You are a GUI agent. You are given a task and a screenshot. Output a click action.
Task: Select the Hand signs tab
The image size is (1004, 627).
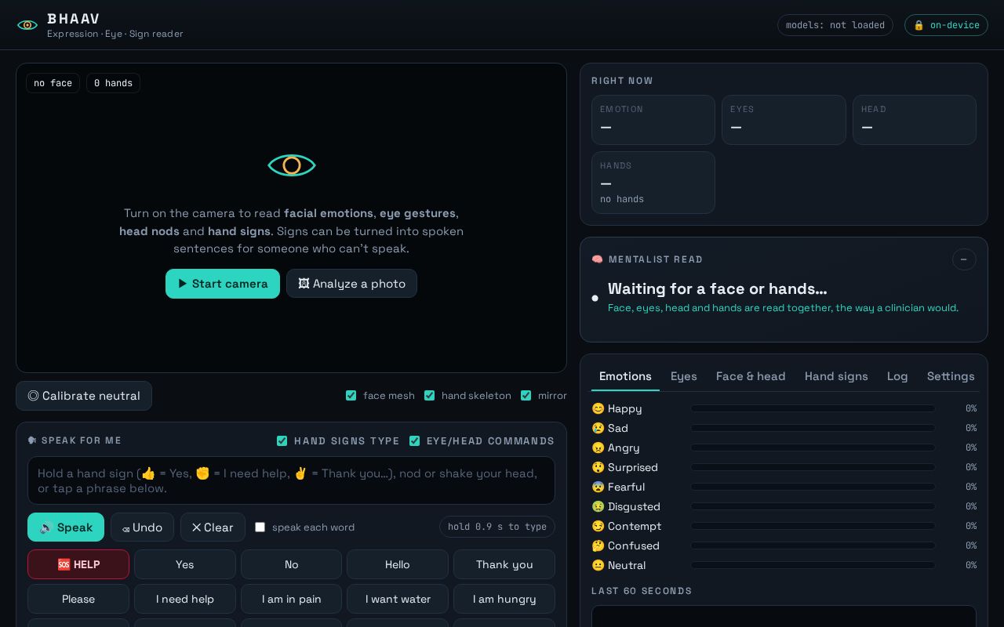click(x=836, y=376)
